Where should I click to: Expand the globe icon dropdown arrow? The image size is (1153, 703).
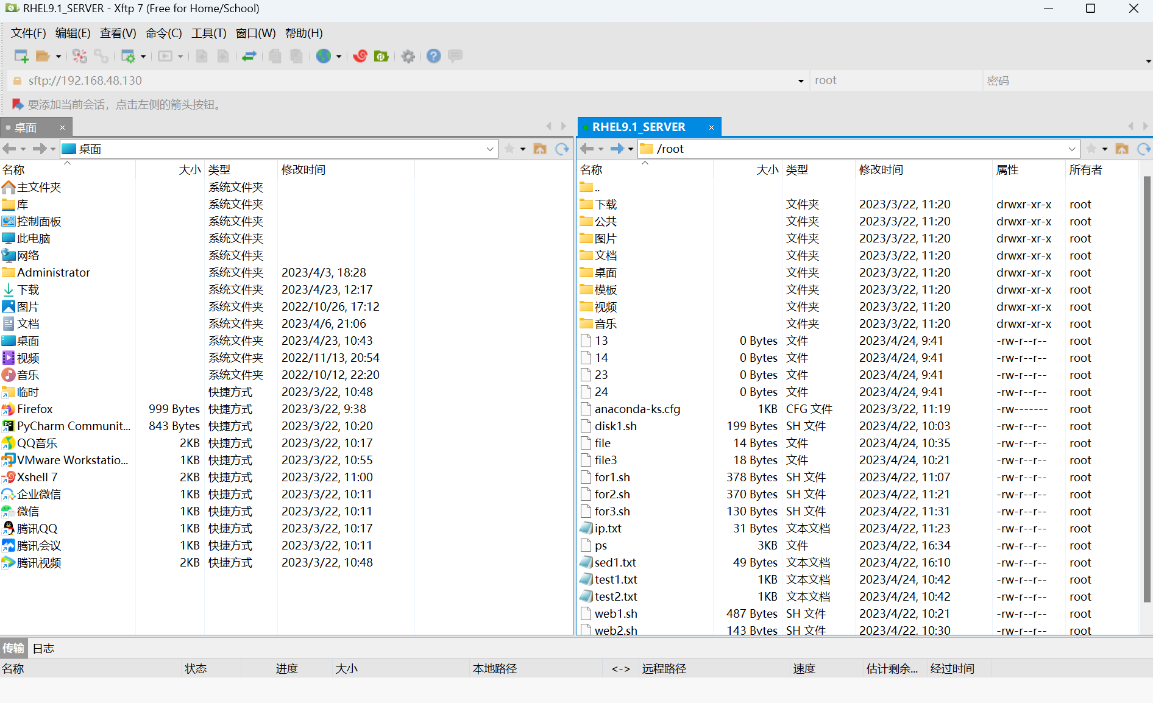[339, 57]
